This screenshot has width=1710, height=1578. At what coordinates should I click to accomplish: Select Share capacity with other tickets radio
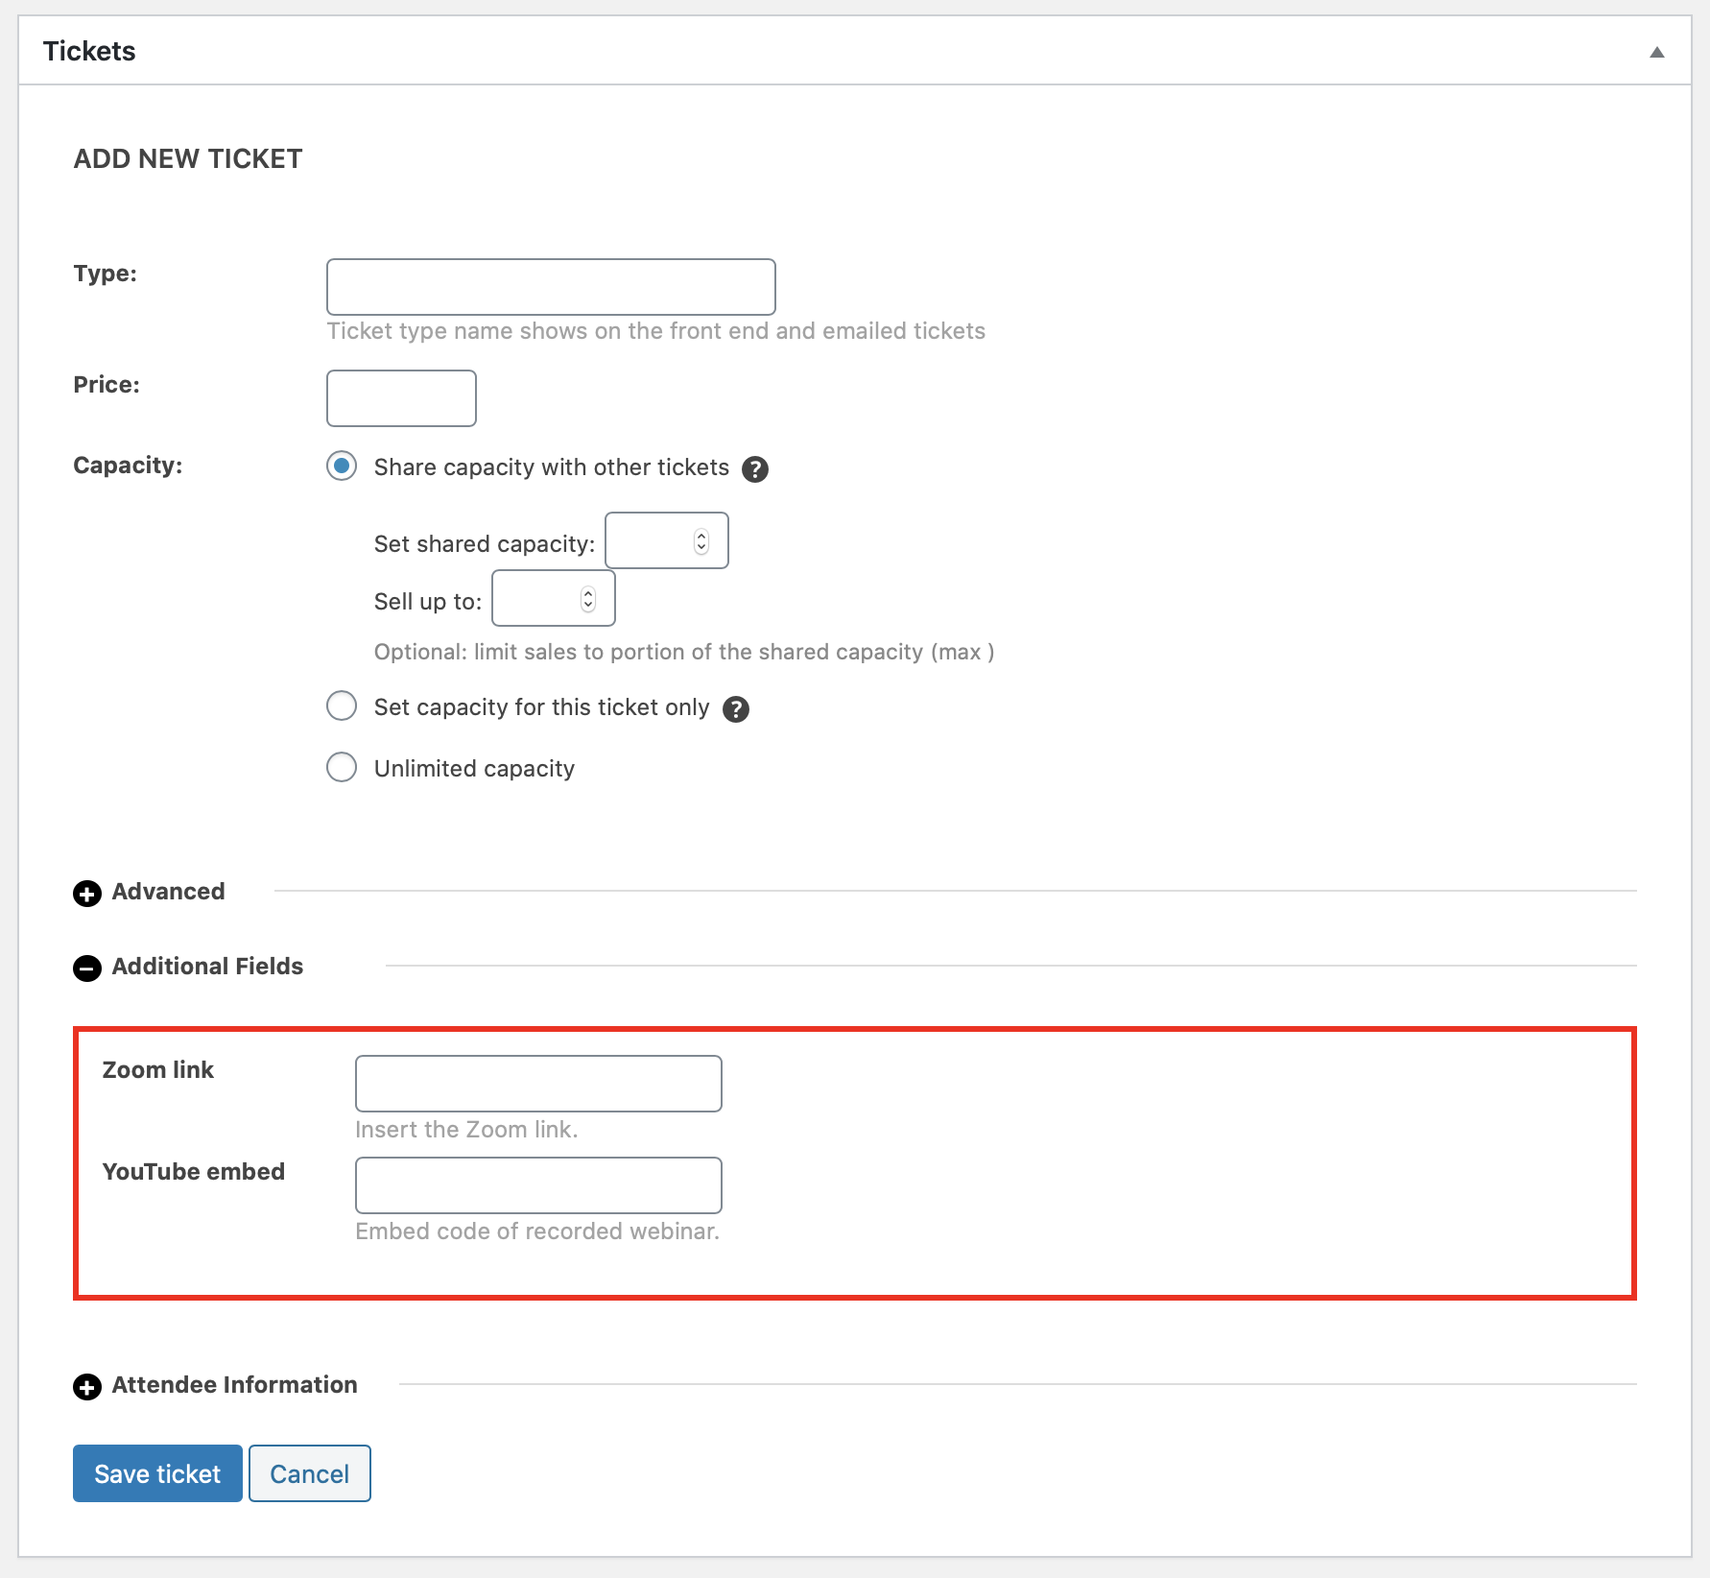342,466
